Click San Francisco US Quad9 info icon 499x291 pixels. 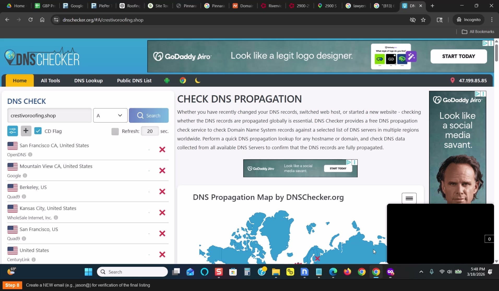[x=24, y=238]
